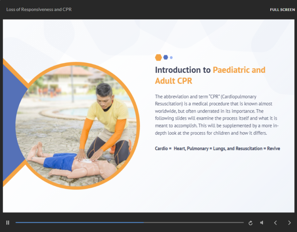Click the course title Loss of Responsiveness and CPR

[39, 9]
